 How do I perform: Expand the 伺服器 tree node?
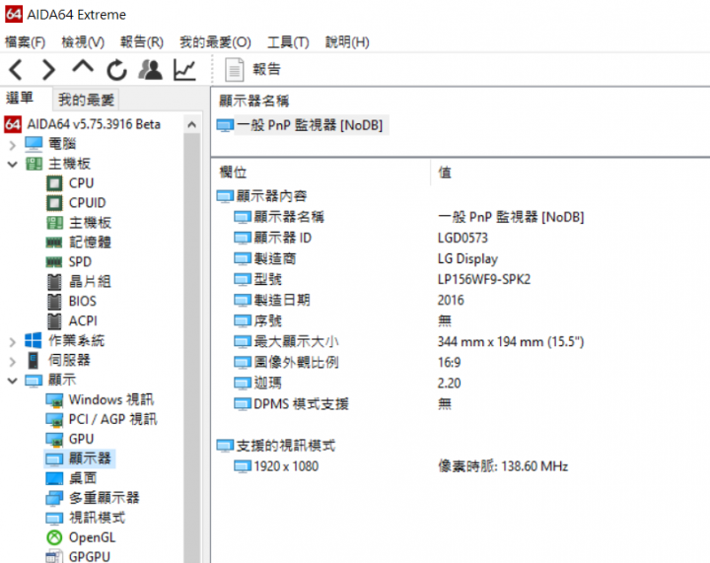[x=12, y=361]
